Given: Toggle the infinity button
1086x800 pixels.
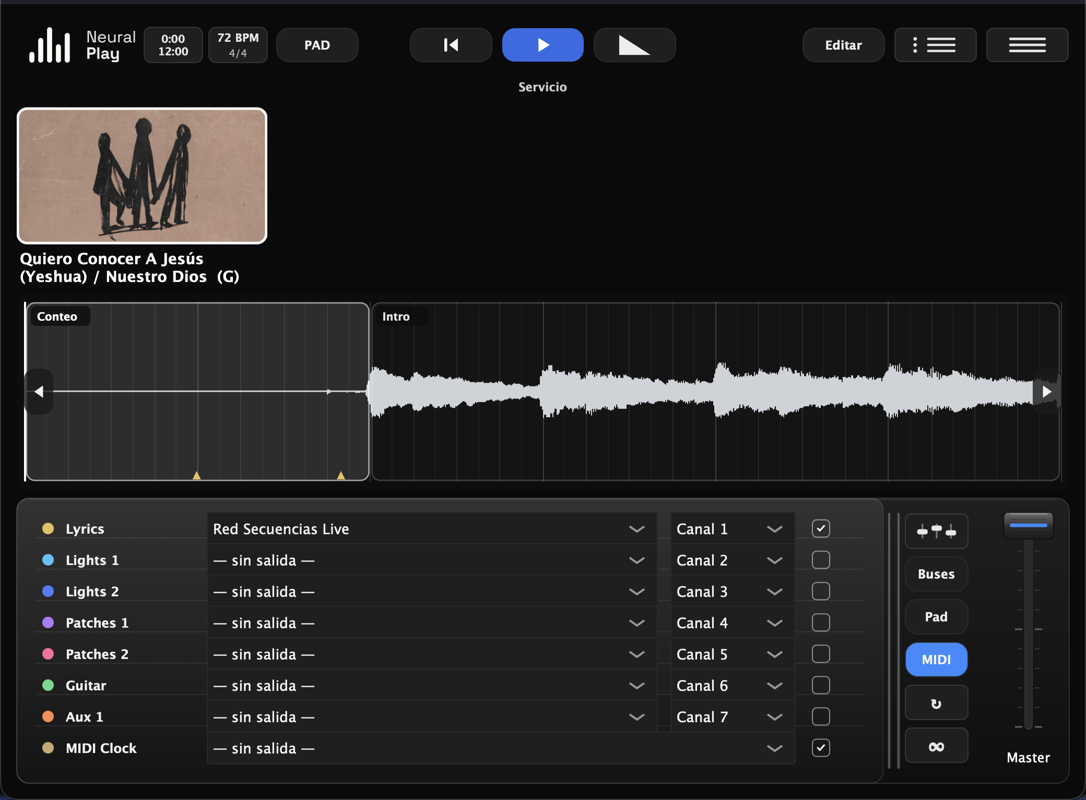Looking at the screenshot, I should tap(937, 746).
